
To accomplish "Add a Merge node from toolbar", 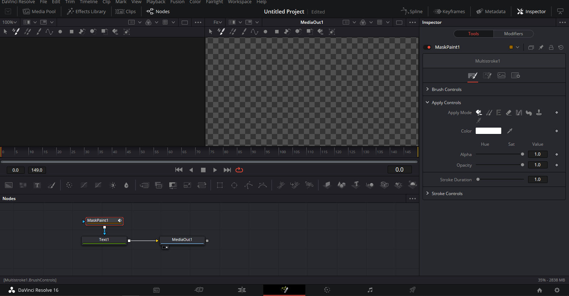I will (144, 185).
